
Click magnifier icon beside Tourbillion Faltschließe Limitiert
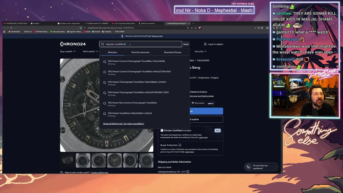tap(105, 114)
